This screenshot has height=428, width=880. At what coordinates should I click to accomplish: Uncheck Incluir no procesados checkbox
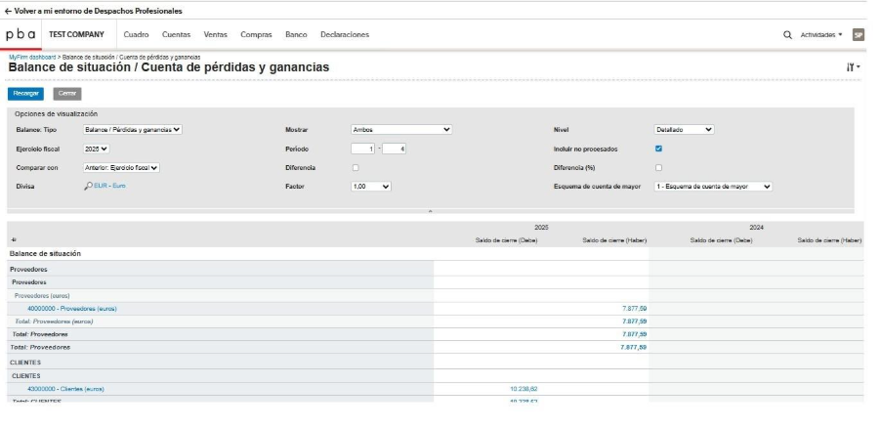(x=658, y=149)
